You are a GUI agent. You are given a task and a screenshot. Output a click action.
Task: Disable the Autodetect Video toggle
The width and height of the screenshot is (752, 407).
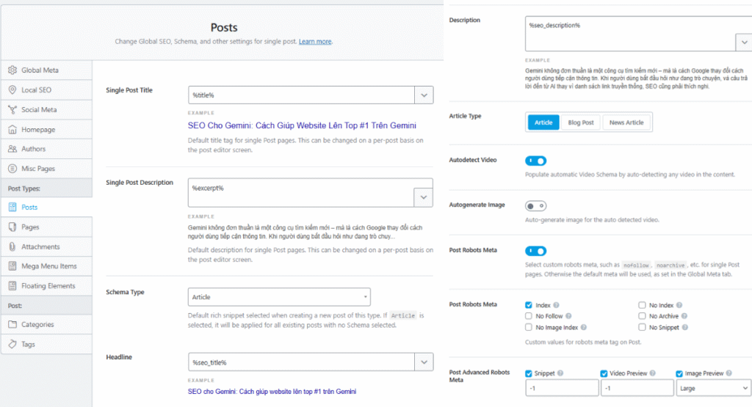[536, 161]
